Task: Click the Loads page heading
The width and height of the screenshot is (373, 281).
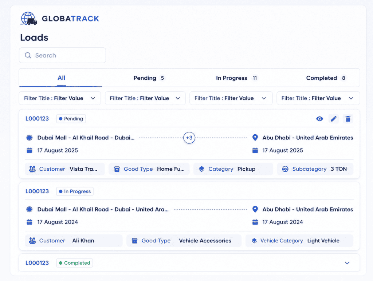Action: 34,37
